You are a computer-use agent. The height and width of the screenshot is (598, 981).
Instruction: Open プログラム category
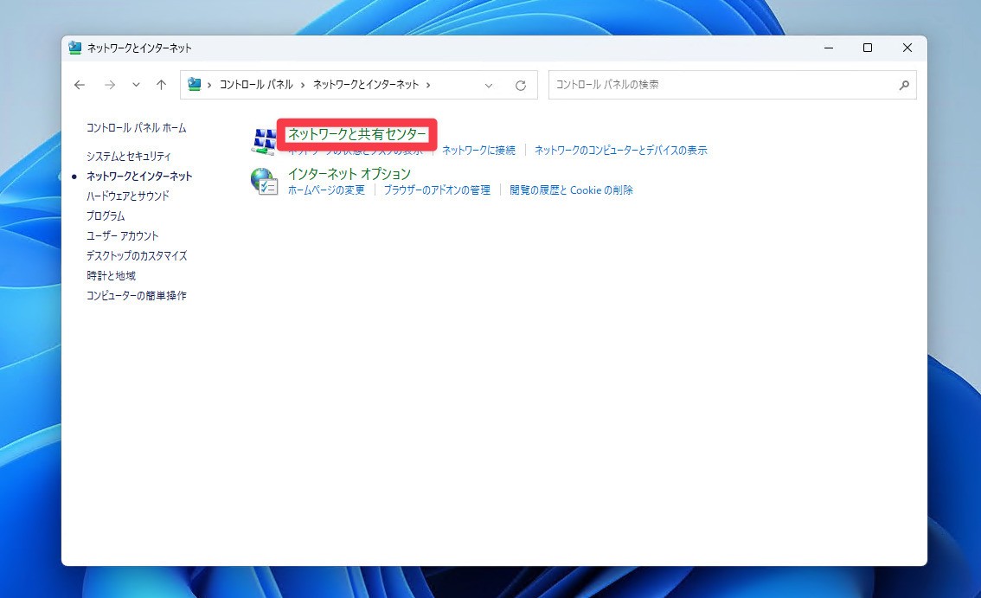coord(106,216)
